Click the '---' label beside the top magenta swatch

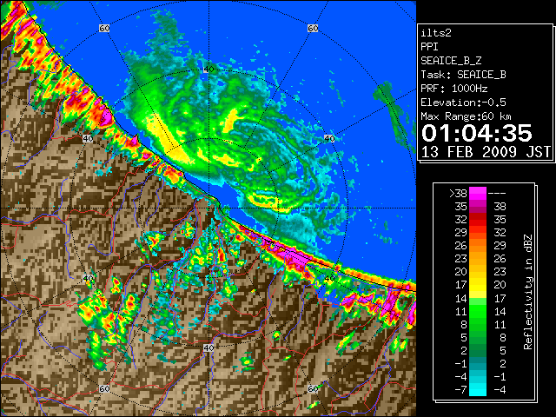(497, 194)
